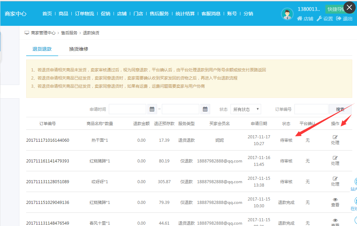Click the edit icon for 热干面 order
This screenshot has width=357, height=226.
[x=335, y=137]
